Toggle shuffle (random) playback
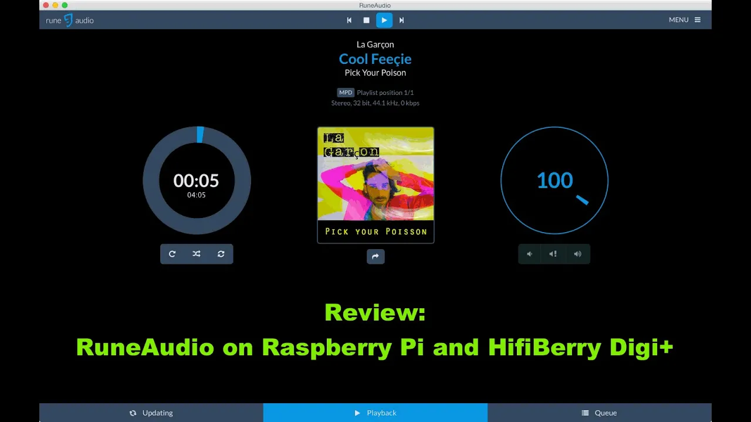The width and height of the screenshot is (751, 422). tap(197, 254)
